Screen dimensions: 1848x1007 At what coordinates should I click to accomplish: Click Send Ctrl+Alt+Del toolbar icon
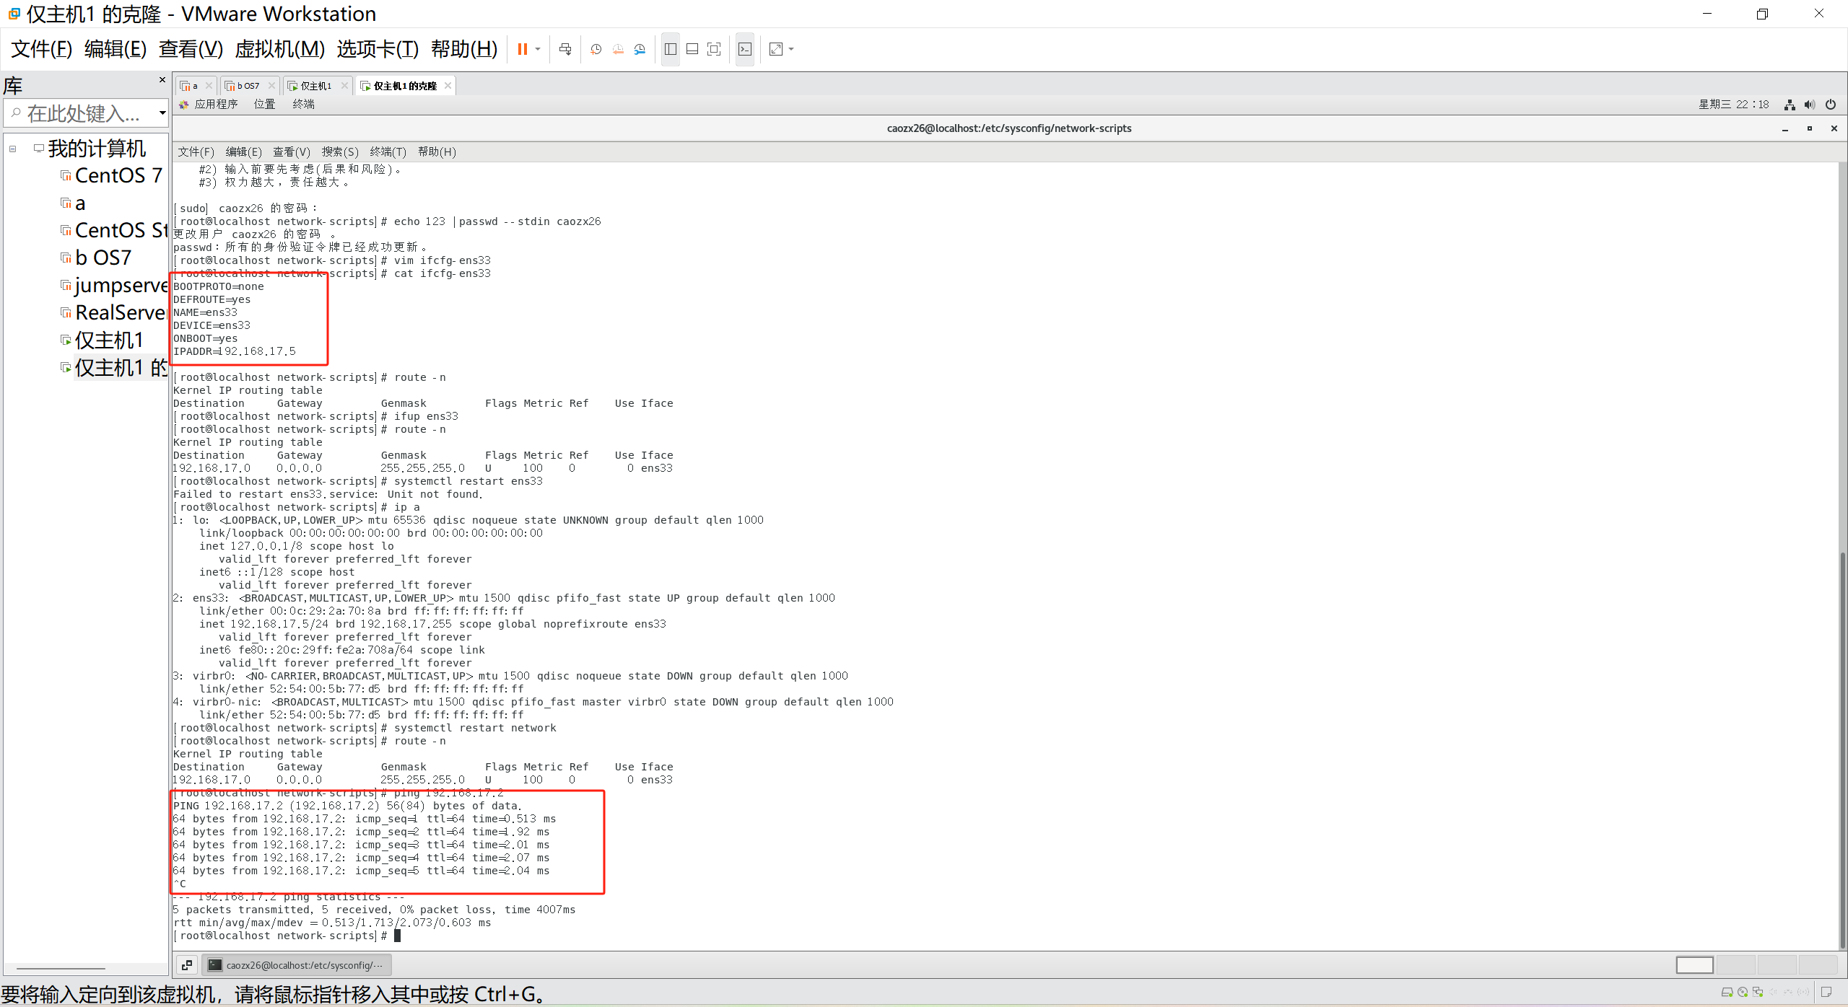(x=565, y=49)
